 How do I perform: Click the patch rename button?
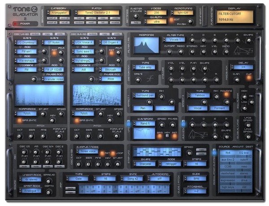(x=115, y=22)
